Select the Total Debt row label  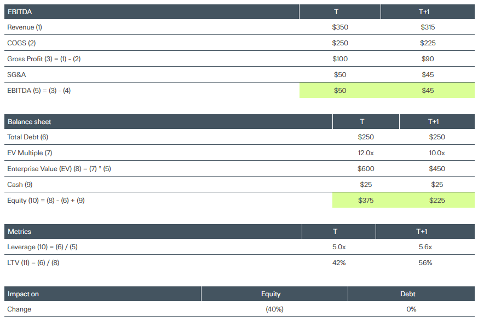pyautogui.click(x=28, y=137)
